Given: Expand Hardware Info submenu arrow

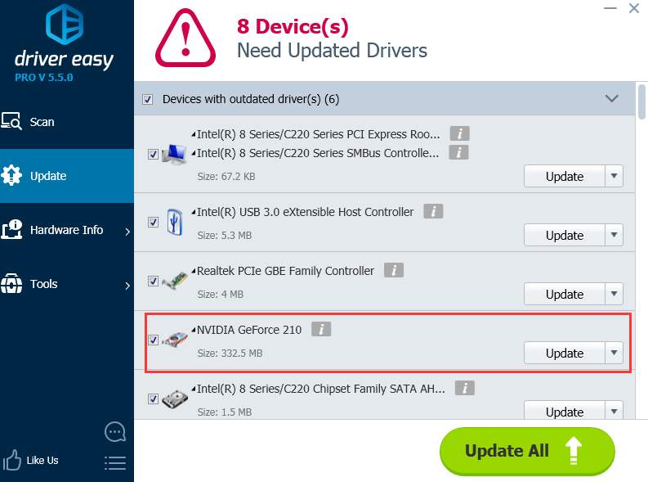Looking at the screenshot, I should 127,232.
